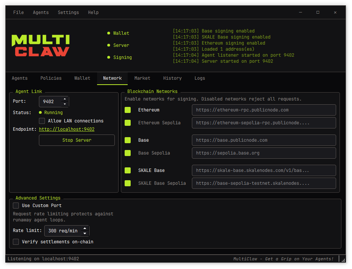Click the 'Base signing enabled' log line

coord(213,31)
